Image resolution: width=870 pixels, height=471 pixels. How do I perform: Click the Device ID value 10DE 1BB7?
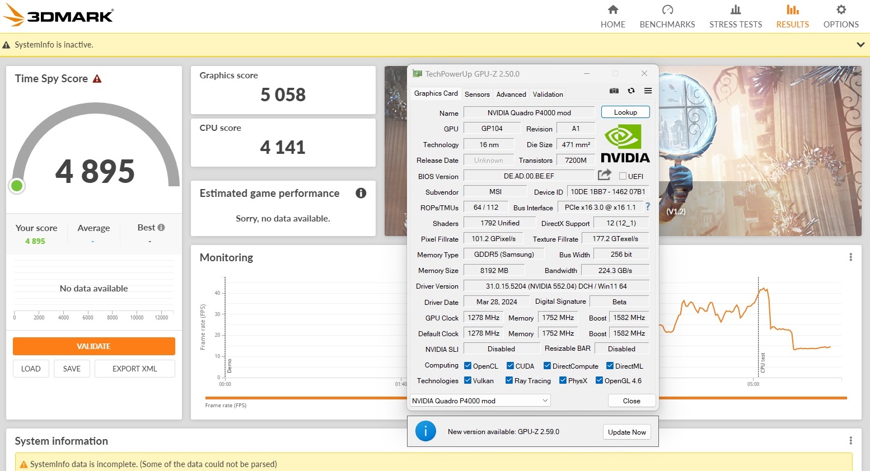[x=608, y=191]
